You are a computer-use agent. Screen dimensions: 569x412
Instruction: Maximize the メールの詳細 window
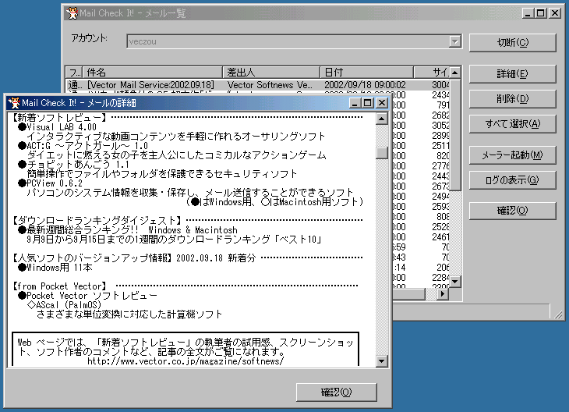(367, 103)
